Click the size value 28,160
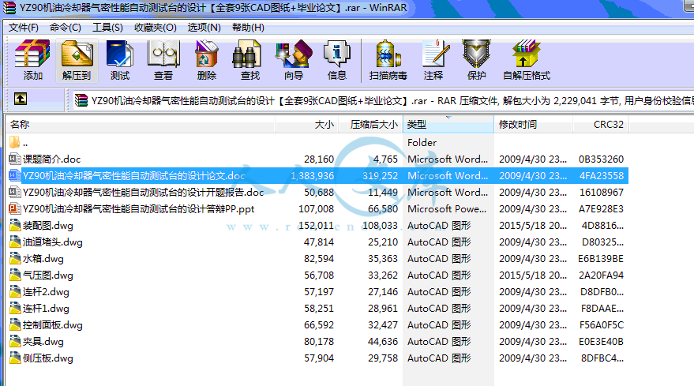 (319, 159)
